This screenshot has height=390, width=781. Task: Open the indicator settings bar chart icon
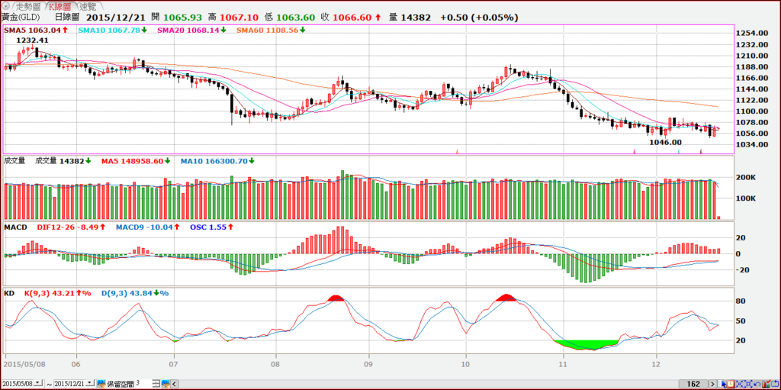coord(766,384)
